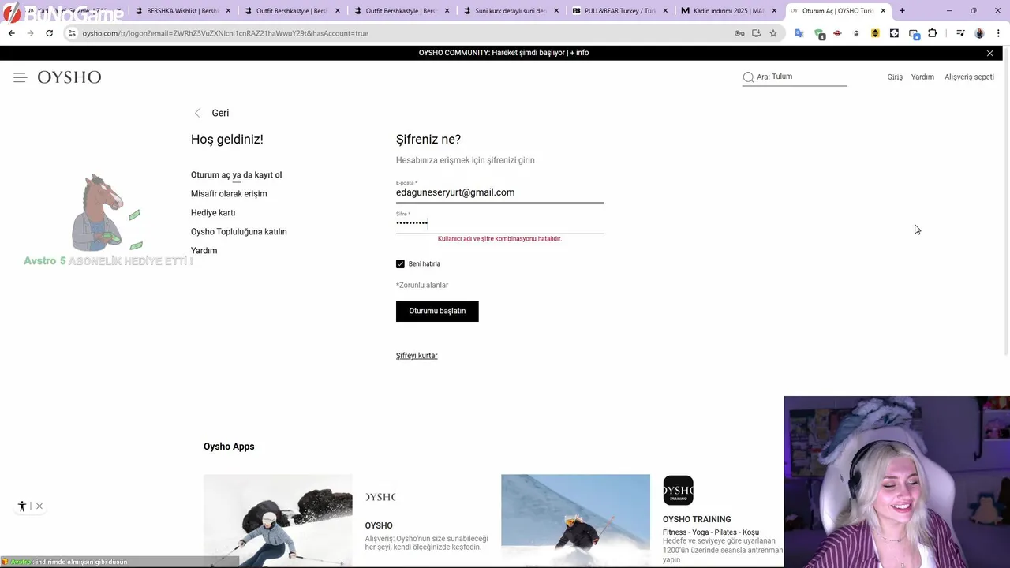
Task: Click the Geri back link text
Action: click(220, 113)
